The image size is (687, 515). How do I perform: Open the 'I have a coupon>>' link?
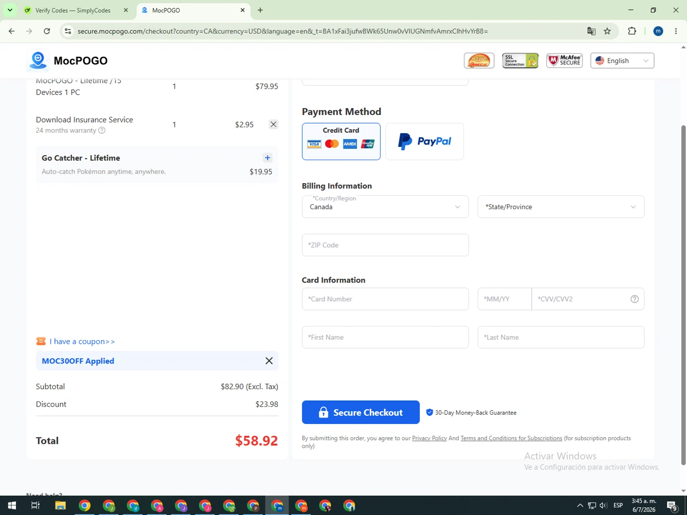82,342
